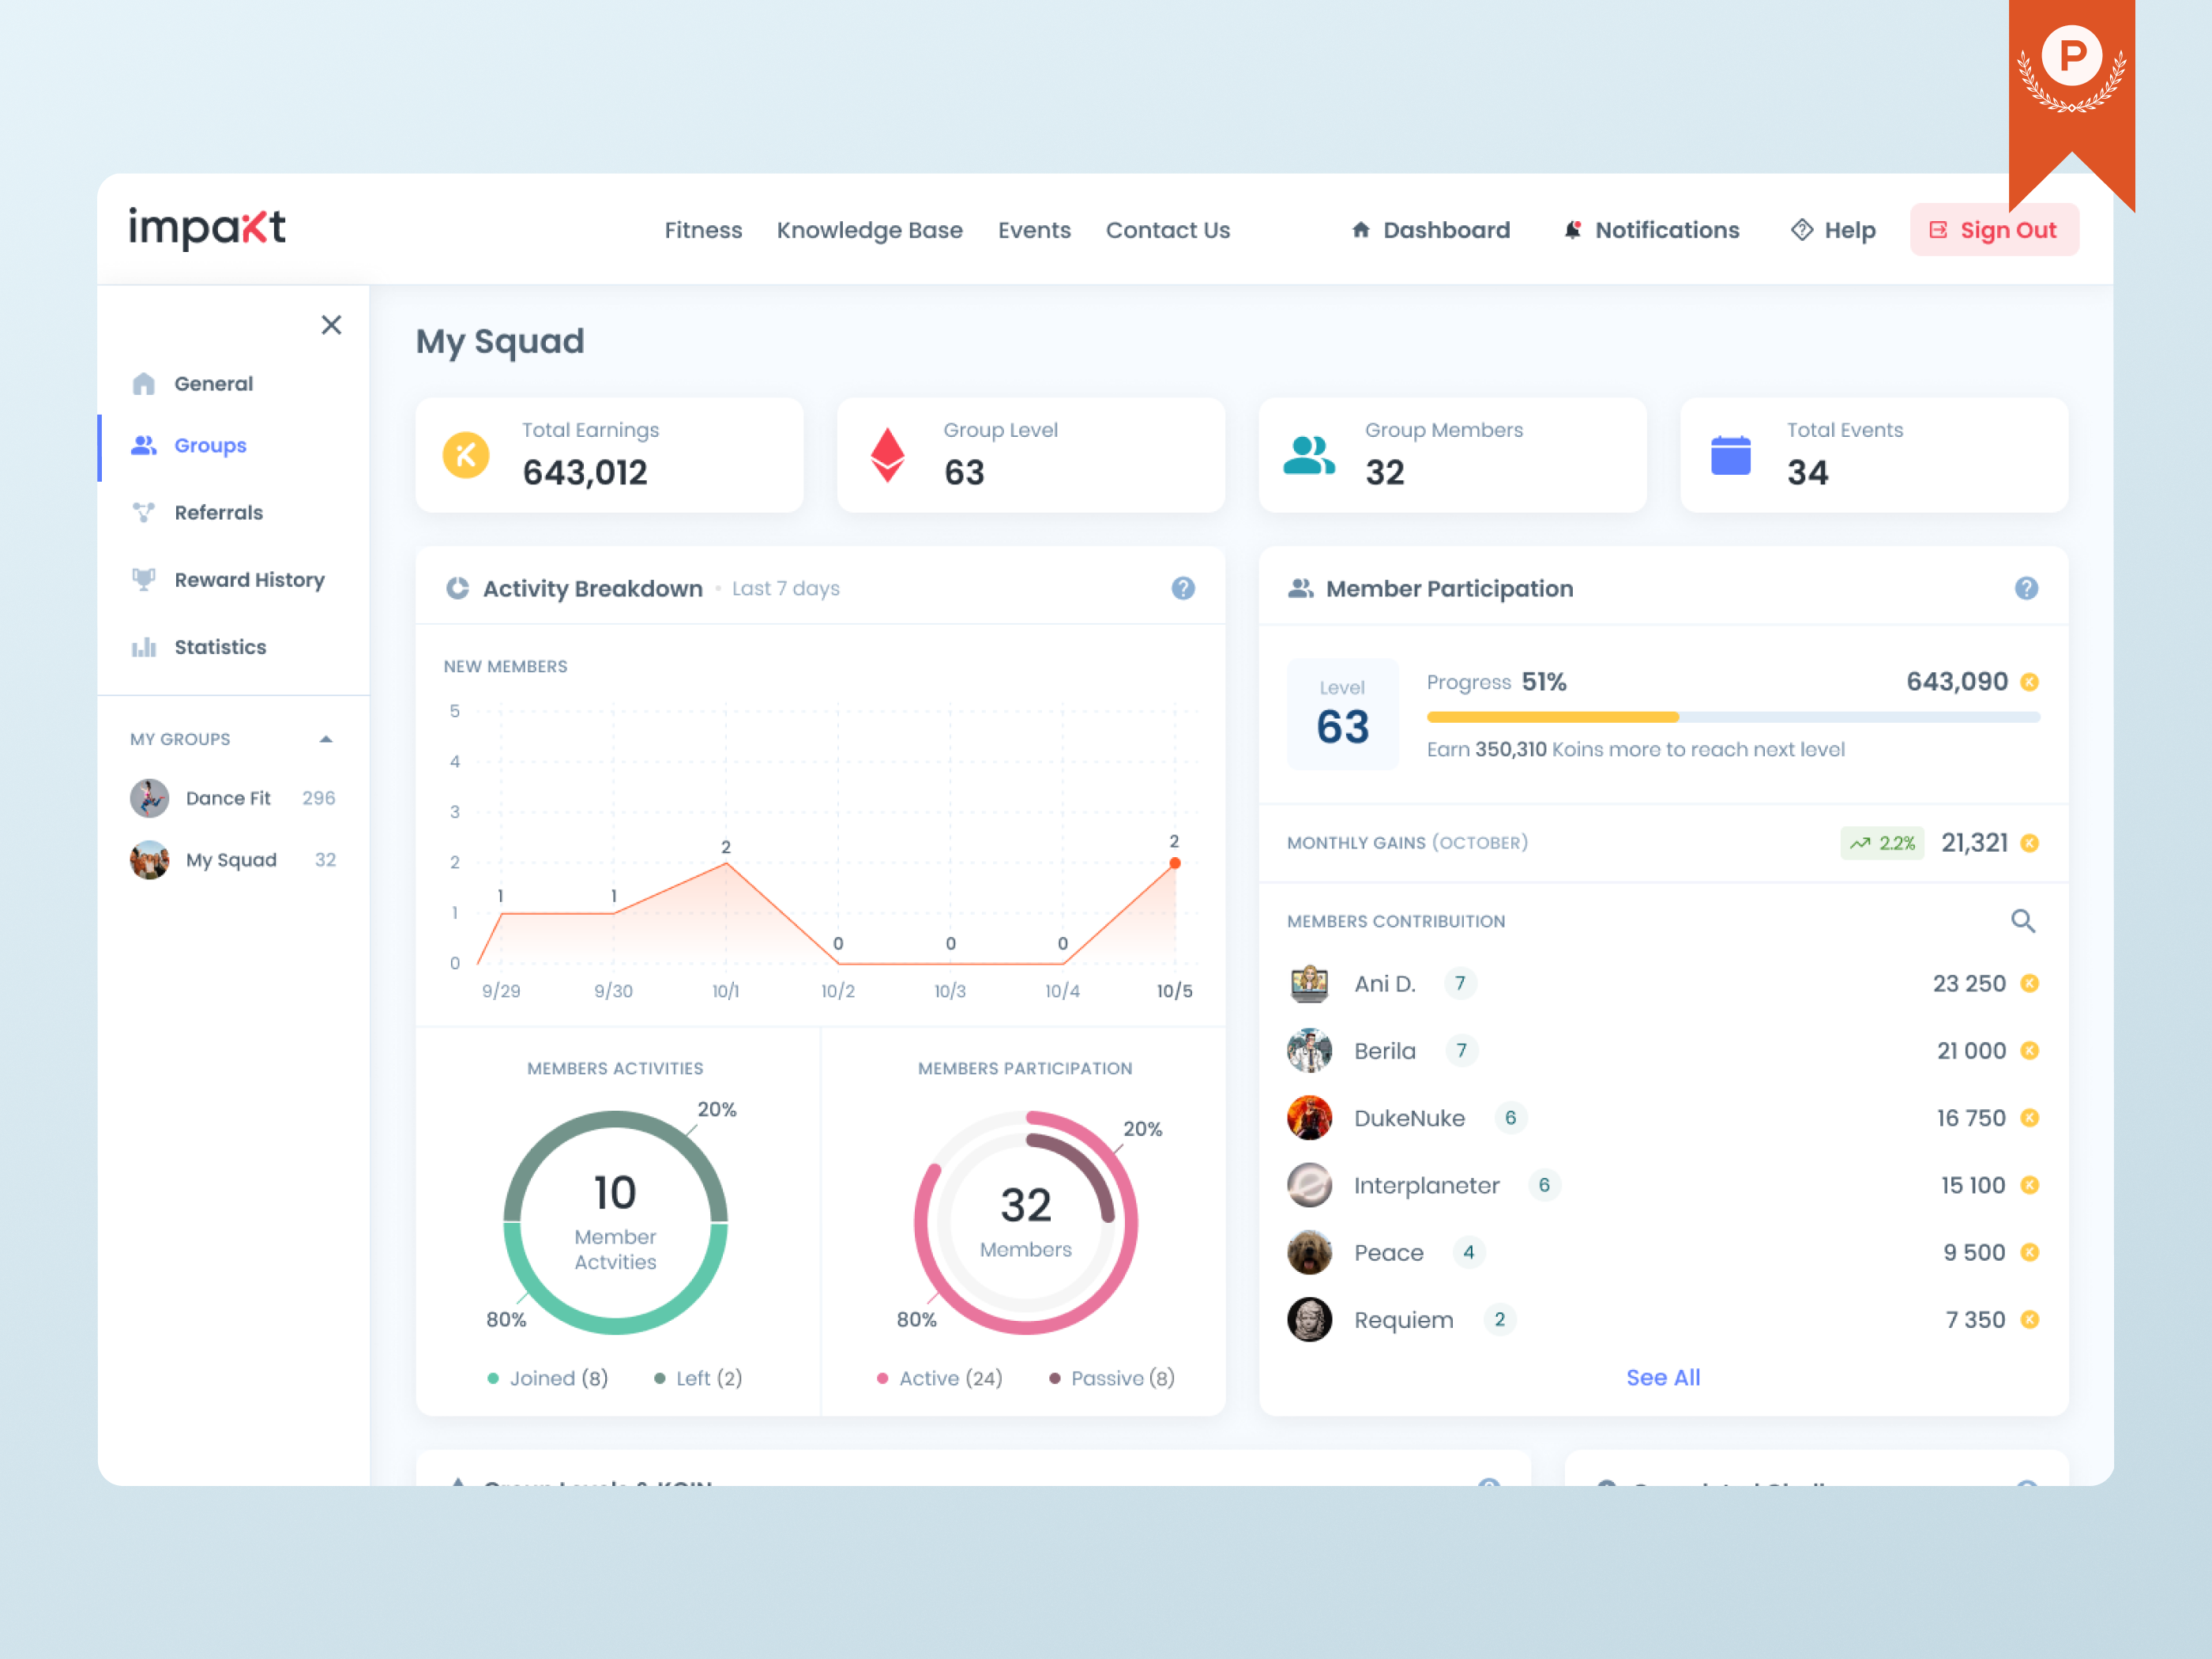Image resolution: width=2212 pixels, height=1659 pixels.
Task: Click the Member Participation question mark icon
Action: coord(2027,588)
